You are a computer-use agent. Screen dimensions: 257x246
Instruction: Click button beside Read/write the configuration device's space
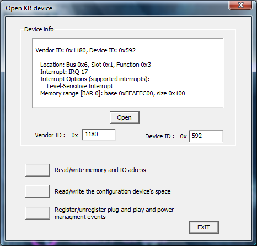coord(38,191)
